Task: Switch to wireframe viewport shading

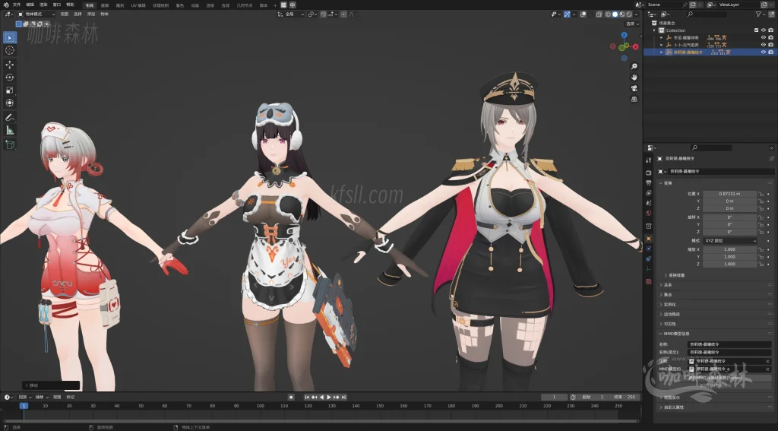Action: 608,14
